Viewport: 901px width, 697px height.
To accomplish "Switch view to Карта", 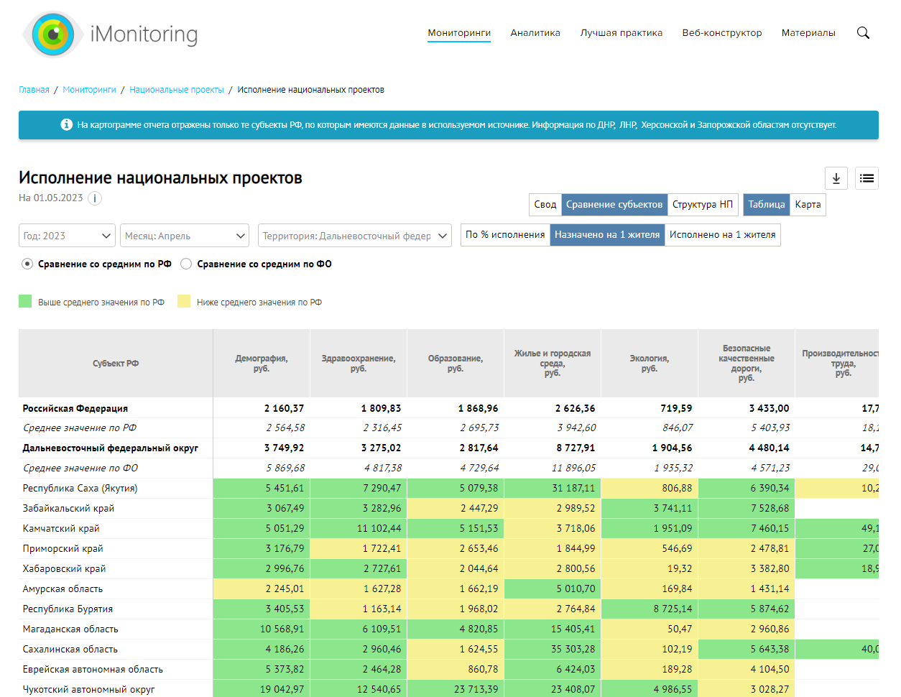I will [x=808, y=205].
